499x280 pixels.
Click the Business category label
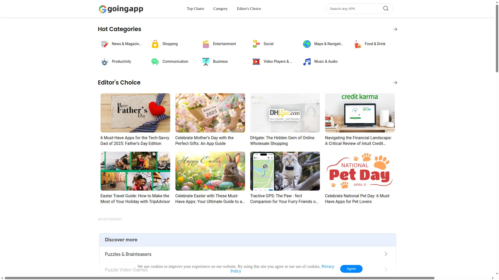[x=220, y=61]
